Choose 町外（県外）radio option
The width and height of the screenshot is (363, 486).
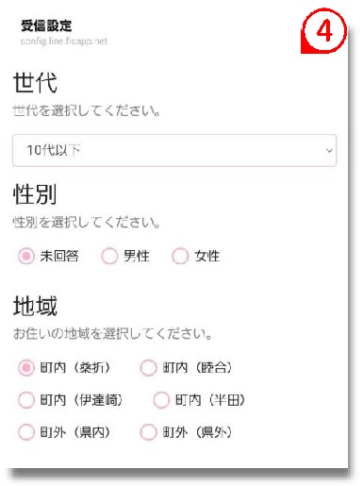(148, 432)
